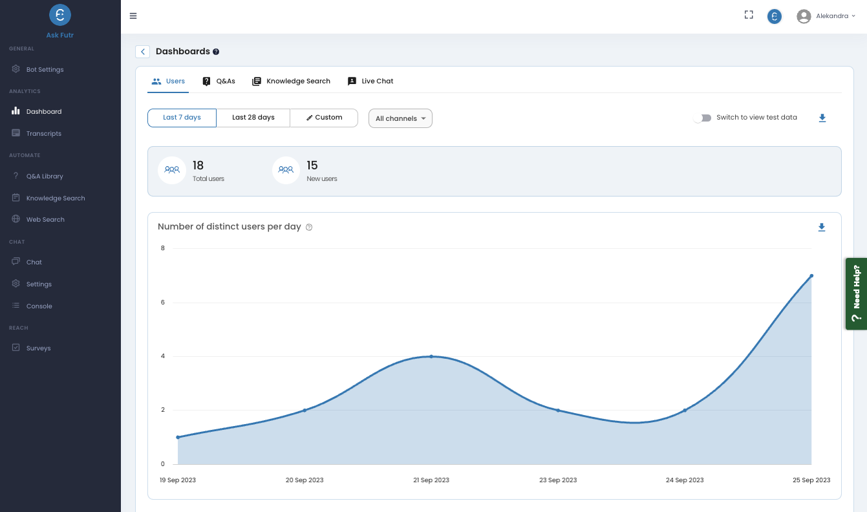Click Console list icon
Image resolution: width=867 pixels, height=512 pixels.
pyautogui.click(x=16, y=306)
